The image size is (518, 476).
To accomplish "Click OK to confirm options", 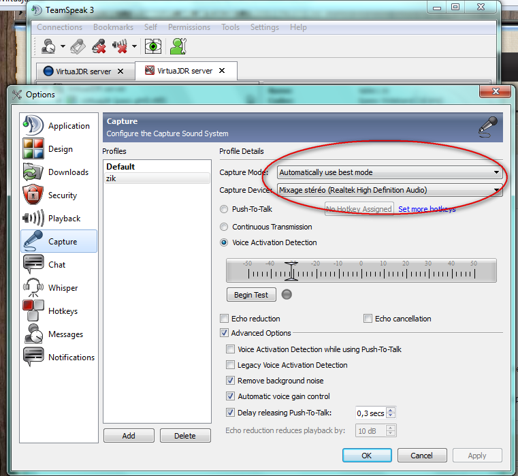I will coord(367,456).
